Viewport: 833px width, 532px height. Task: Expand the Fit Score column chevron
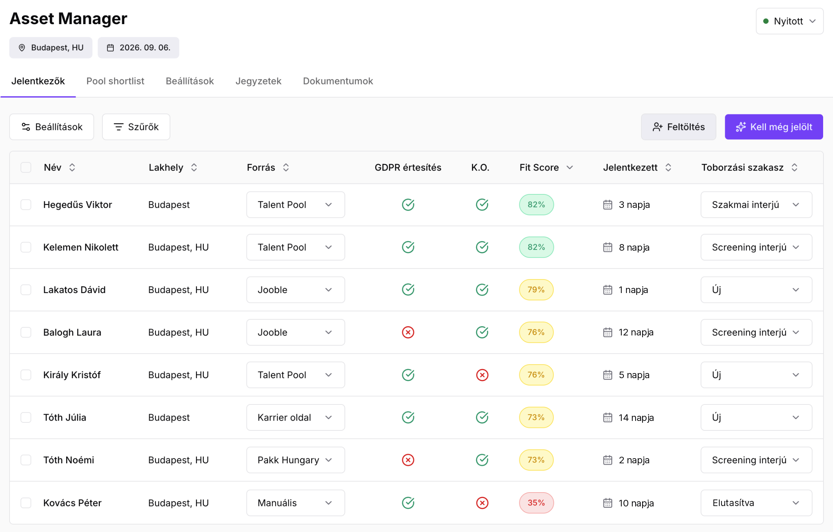[x=570, y=167]
